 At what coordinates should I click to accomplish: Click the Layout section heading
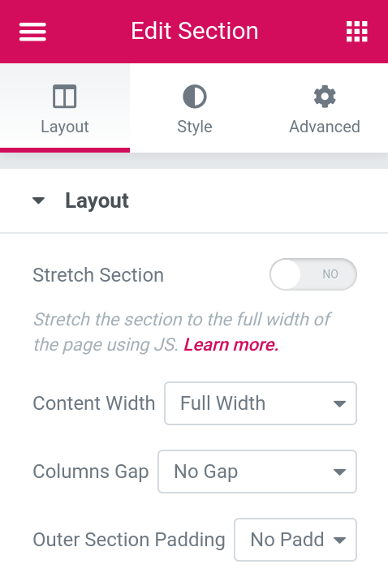coord(97,200)
